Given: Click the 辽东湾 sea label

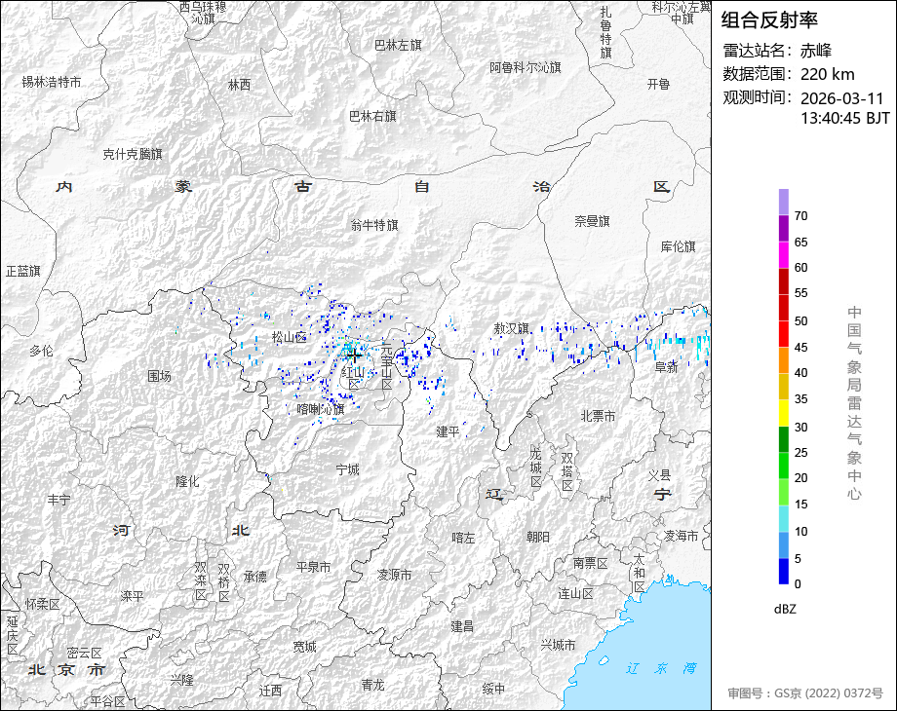Looking at the screenshot, I should [x=661, y=668].
